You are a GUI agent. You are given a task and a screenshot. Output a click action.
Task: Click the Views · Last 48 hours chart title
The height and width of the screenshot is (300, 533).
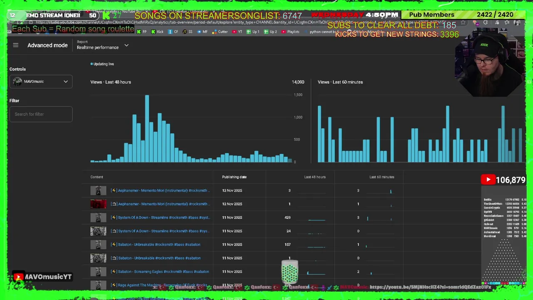(x=111, y=82)
